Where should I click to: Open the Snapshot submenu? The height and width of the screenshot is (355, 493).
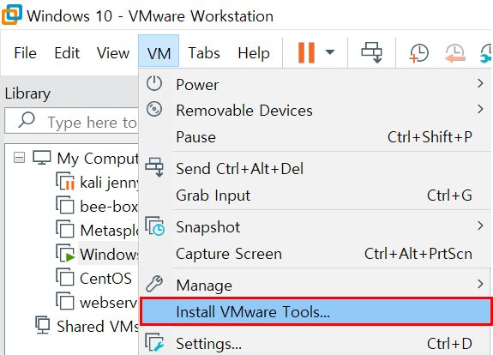[x=316, y=226]
